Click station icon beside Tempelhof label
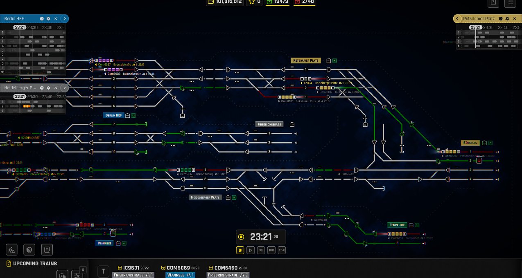The width and height of the screenshot is (522, 278). point(411,225)
